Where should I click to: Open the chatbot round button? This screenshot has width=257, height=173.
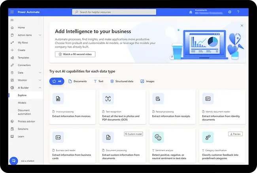click(13, 161)
